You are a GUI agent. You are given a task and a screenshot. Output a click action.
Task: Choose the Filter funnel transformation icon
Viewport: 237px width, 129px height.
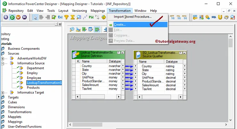[66, 17]
